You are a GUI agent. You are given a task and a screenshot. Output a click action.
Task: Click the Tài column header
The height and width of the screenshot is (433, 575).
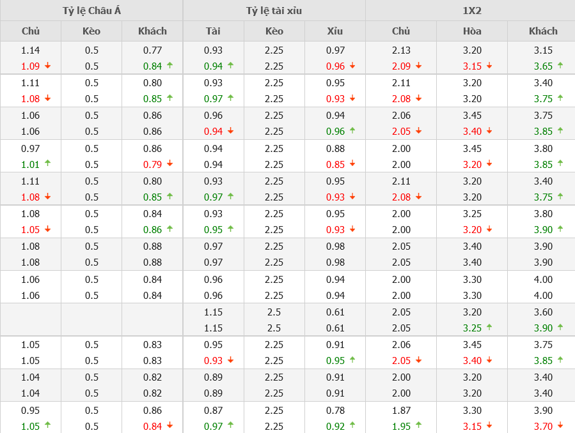(213, 31)
